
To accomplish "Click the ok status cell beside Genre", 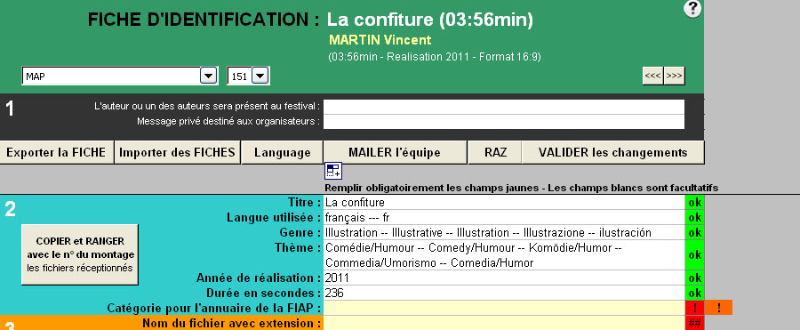I will click(x=694, y=233).
